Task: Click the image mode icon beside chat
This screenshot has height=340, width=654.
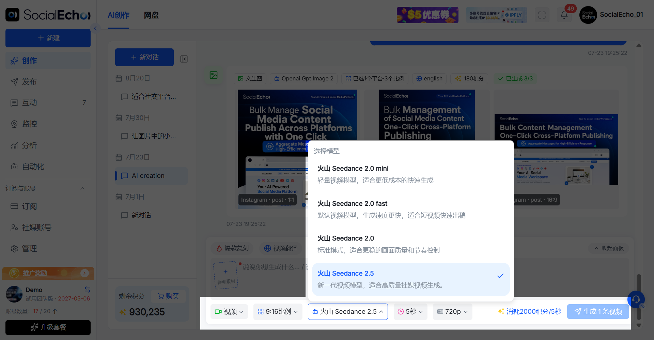Action: (x=214, y=75)
